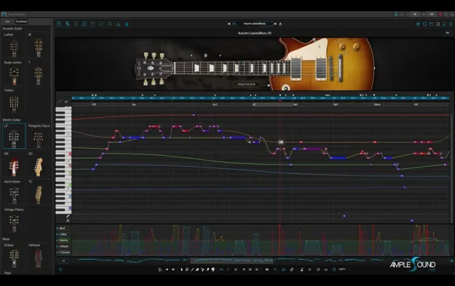Select the A7 chord region

point(272,105)
